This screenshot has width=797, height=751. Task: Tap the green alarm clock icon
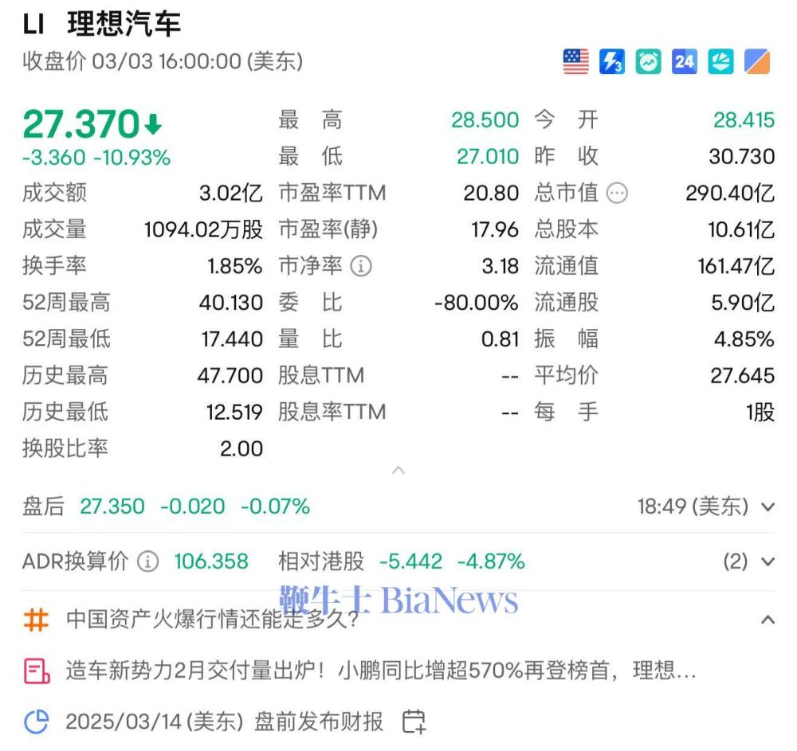tap(648, 62)
